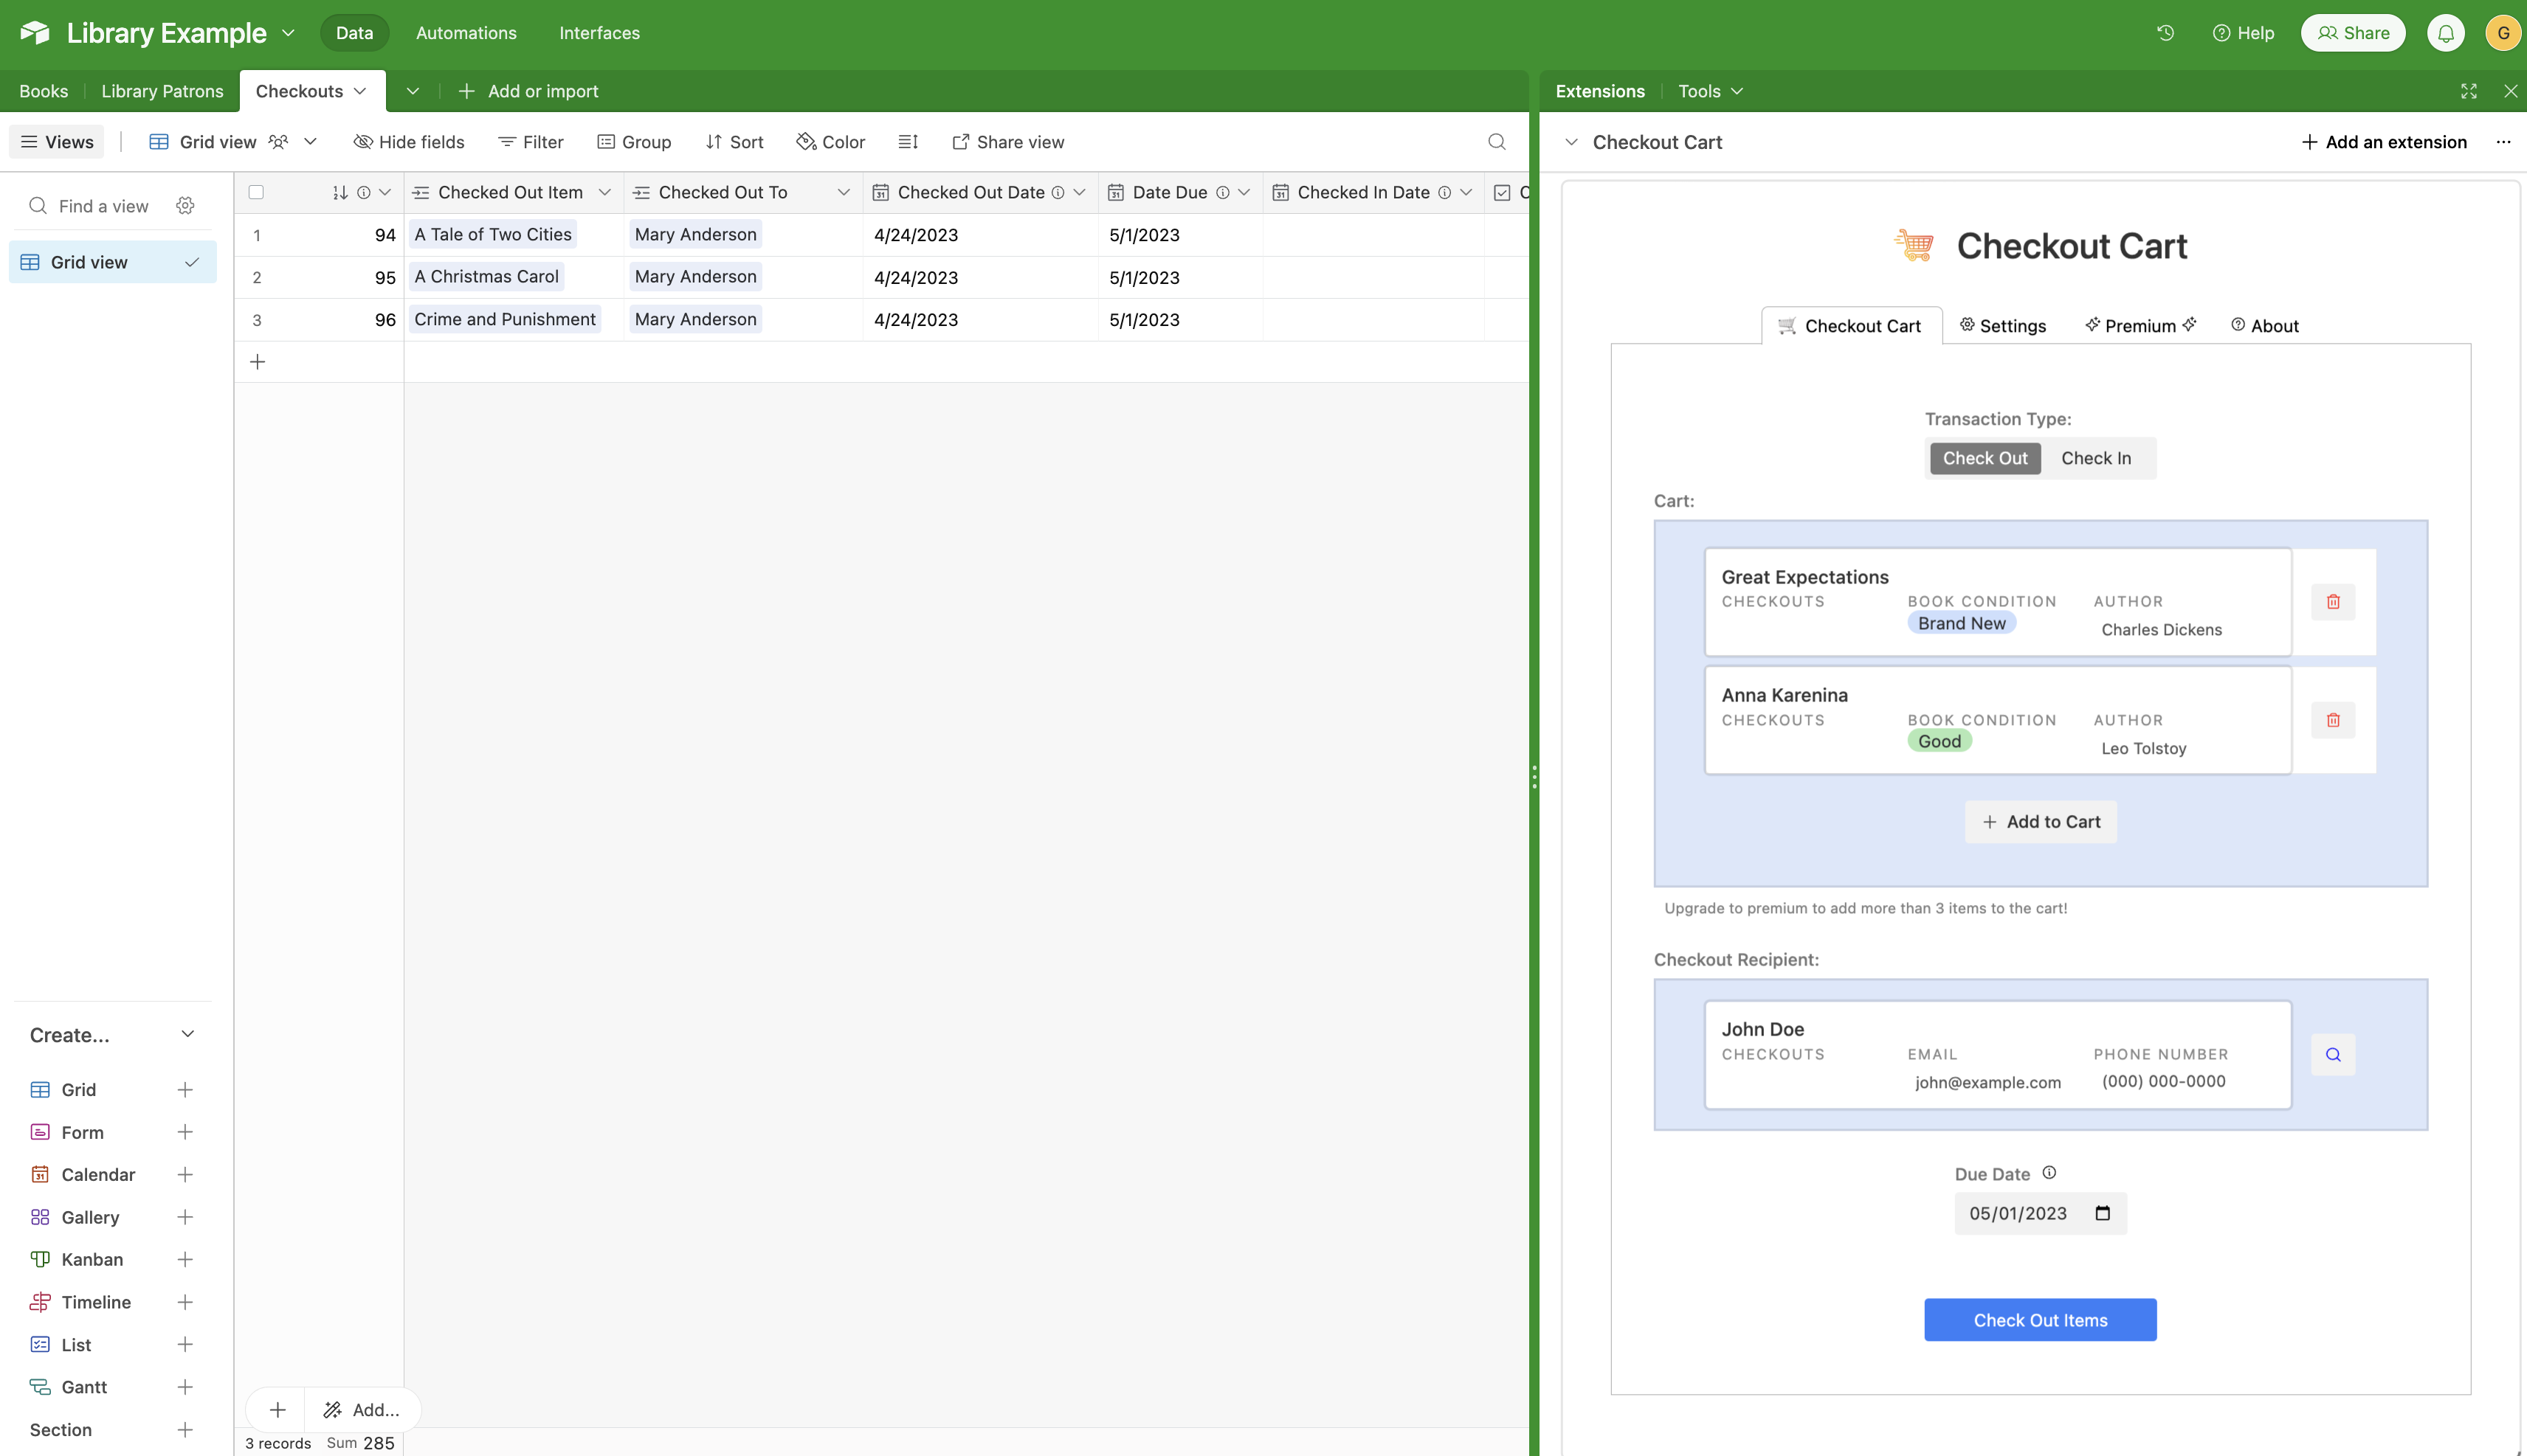
Task: Open Checked Out Item column dropdown
Action: pyautogui.click(x=604, y=192)
